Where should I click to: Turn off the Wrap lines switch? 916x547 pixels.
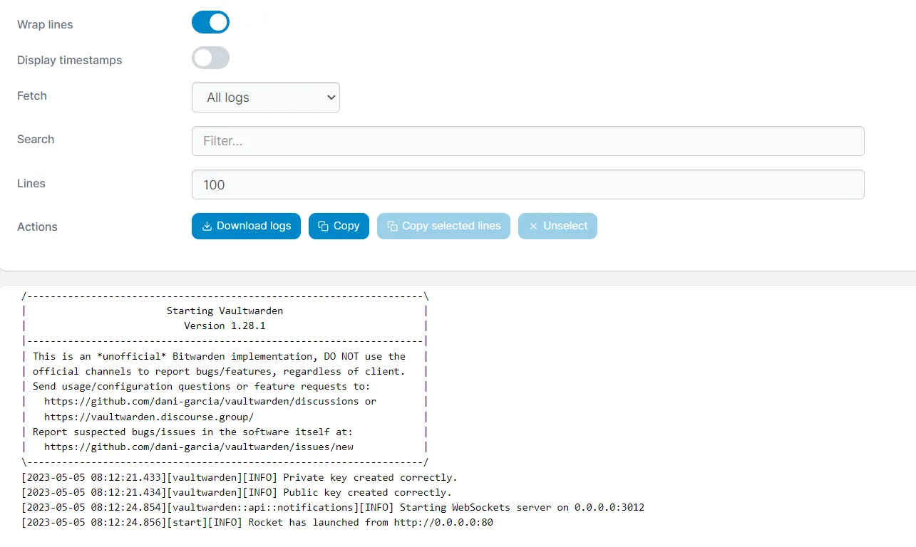pos(210,22)
